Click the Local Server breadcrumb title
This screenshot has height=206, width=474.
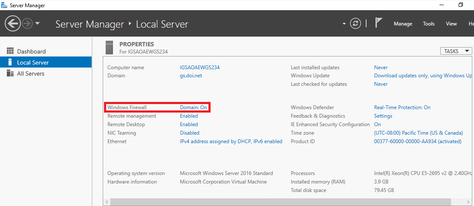click(x=162, y=24)
